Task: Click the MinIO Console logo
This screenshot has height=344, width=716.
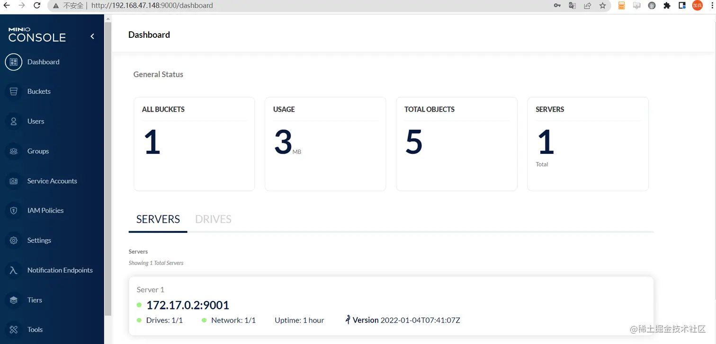Action: click(37, 35)
